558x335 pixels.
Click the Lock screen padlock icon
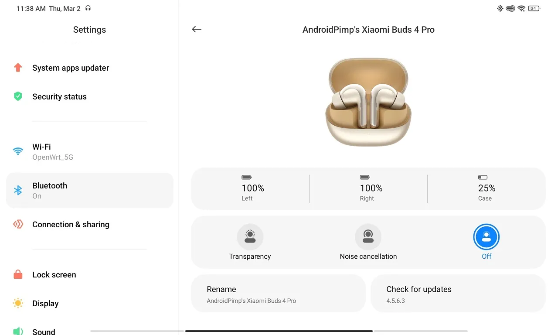[x=18, y=274]
